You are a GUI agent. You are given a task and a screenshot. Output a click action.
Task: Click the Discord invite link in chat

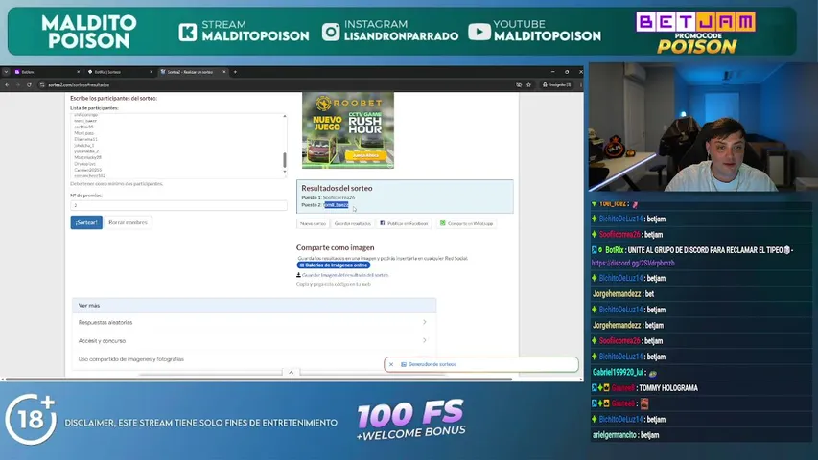pyautogui.click(x=633, y=263)
